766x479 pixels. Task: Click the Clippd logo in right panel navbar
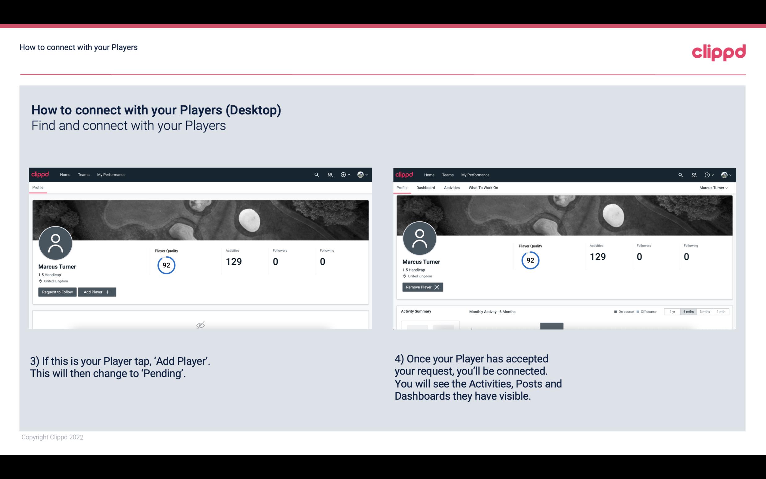point(405,174)
